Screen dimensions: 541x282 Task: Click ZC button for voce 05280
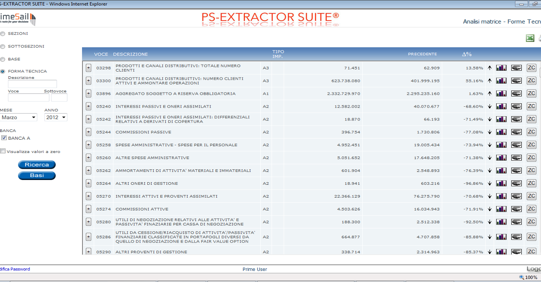click(x=532, y=222)
